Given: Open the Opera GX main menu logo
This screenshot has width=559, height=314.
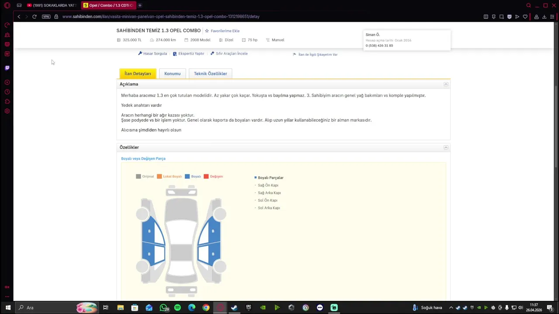Looking at the screenshot, I should 7,5.
